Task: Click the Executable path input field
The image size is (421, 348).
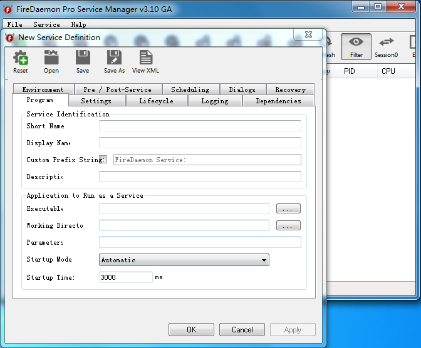Action: point(184,208)
